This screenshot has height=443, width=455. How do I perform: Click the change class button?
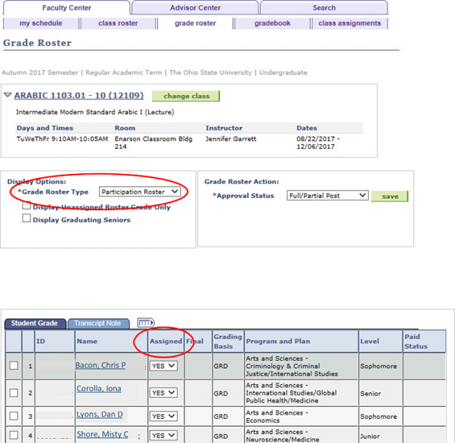point(186,96)
